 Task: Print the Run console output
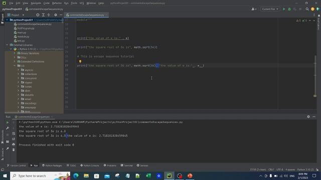pyautogui.click(x=14, y=144)
